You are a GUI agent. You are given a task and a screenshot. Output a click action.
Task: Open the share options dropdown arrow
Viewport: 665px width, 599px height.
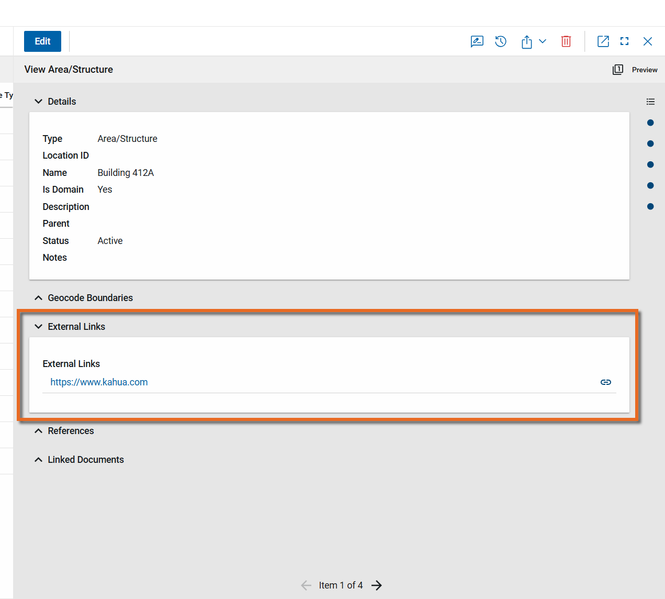[543, 41]
